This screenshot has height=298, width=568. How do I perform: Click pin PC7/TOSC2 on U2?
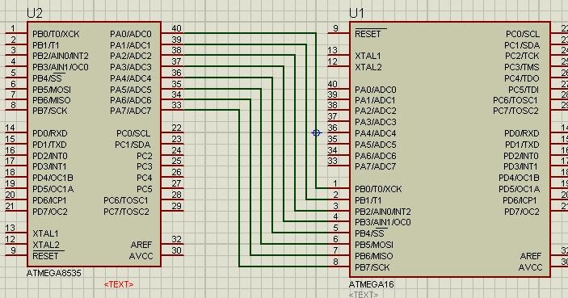(126, 212)
